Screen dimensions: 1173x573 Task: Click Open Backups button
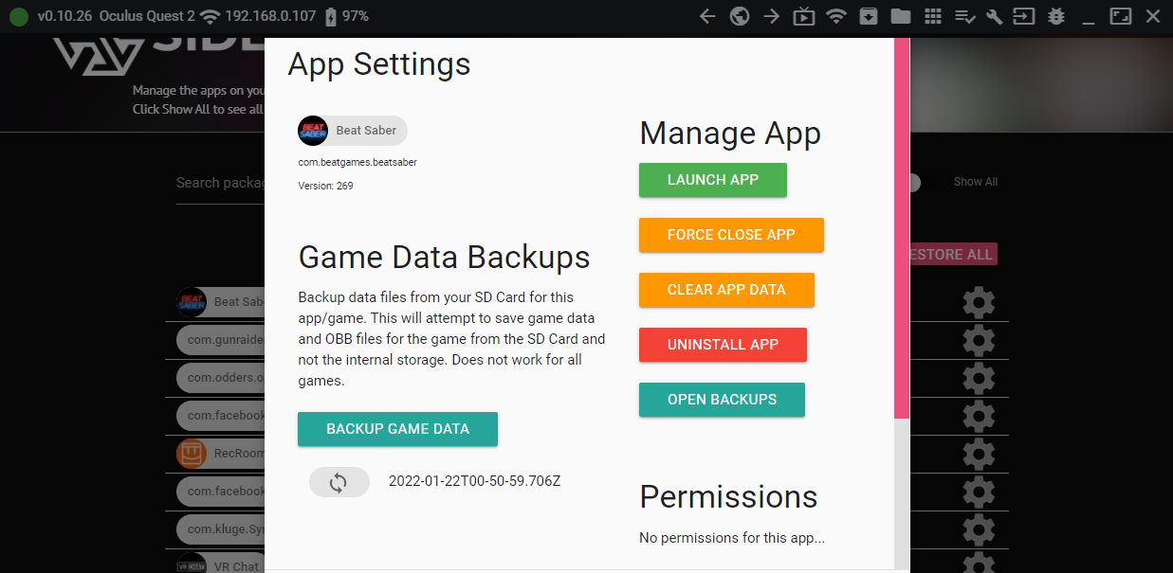coord(722,400)
